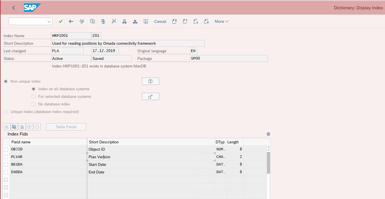Image resolution: width=385 pixels, height=199 pixels.
Task: Click the Short Description column header
Action: coord(151,142)
